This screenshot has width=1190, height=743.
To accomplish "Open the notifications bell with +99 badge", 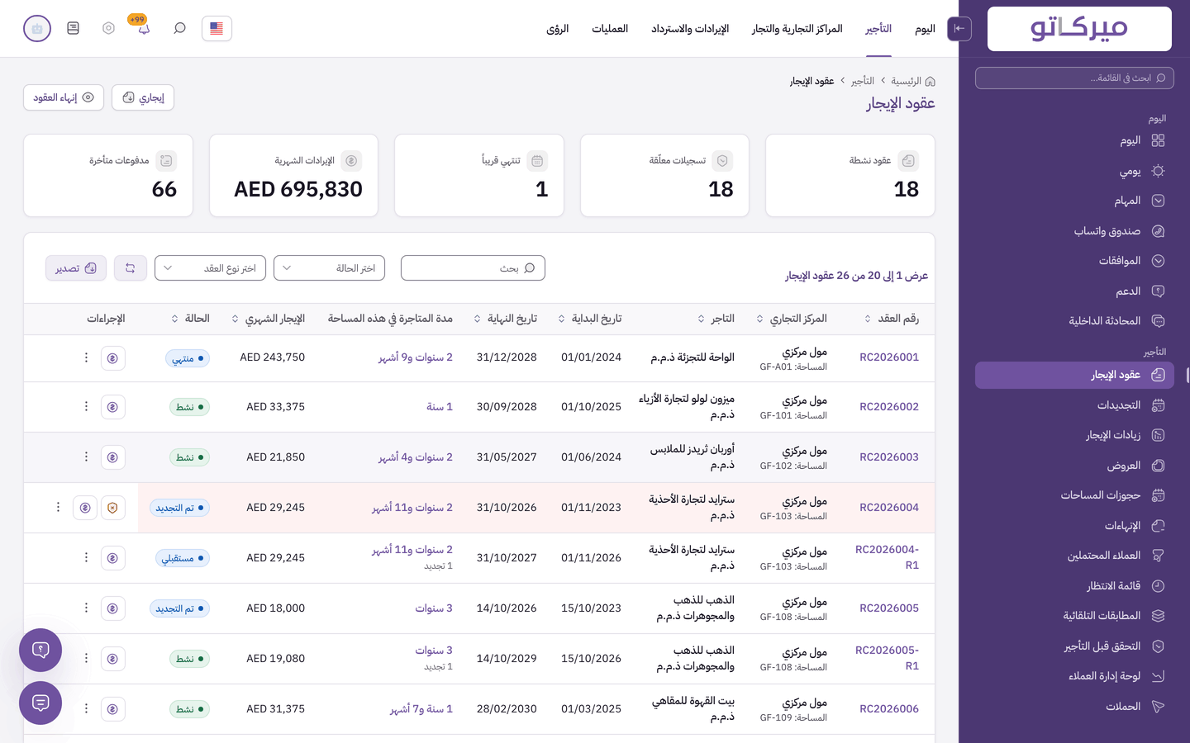I will (144, 28).
